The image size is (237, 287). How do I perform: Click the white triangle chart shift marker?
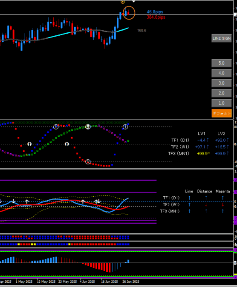[x=134, y=1]
